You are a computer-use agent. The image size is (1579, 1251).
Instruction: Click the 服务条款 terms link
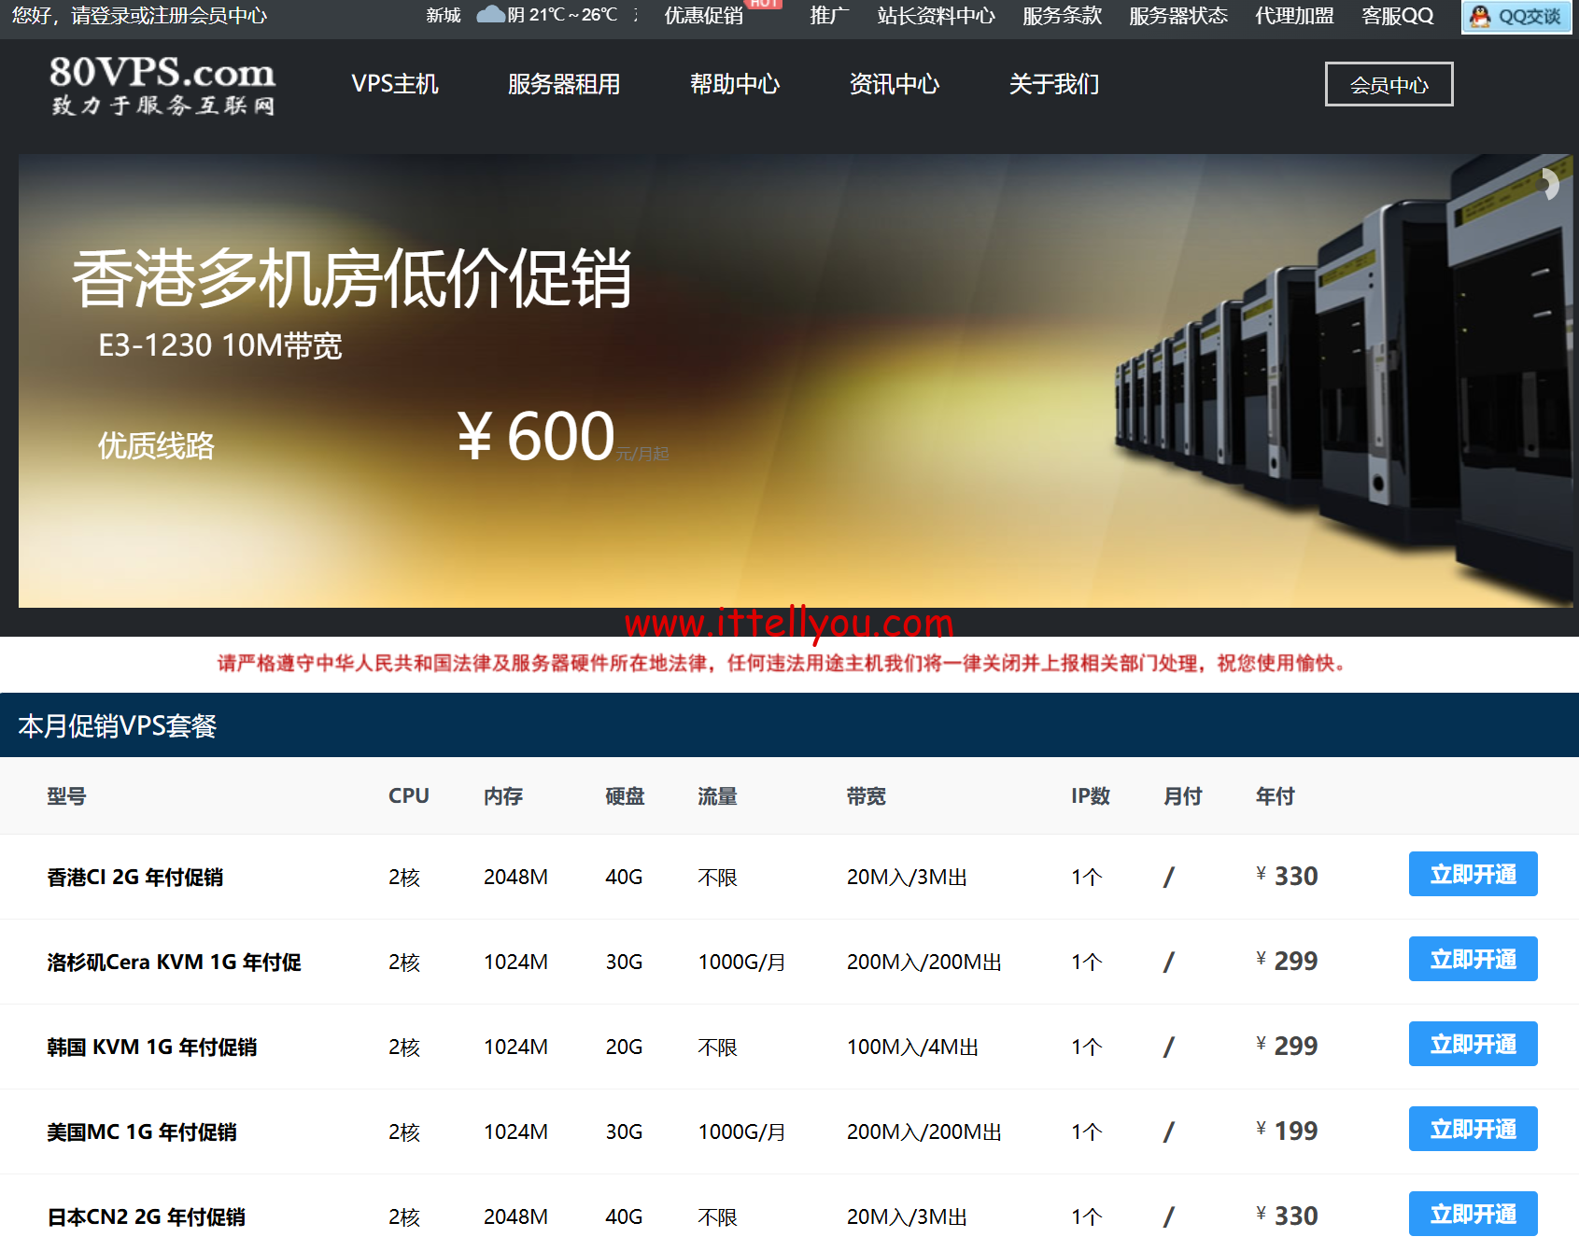pyautogui.click(x=1062, y=15)
